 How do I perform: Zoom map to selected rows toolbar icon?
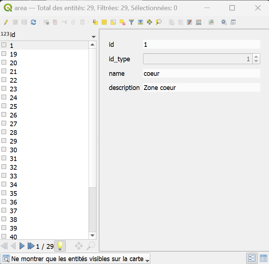(x=159, y=22)
